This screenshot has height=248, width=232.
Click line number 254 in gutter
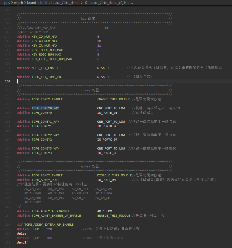(7, 81)
